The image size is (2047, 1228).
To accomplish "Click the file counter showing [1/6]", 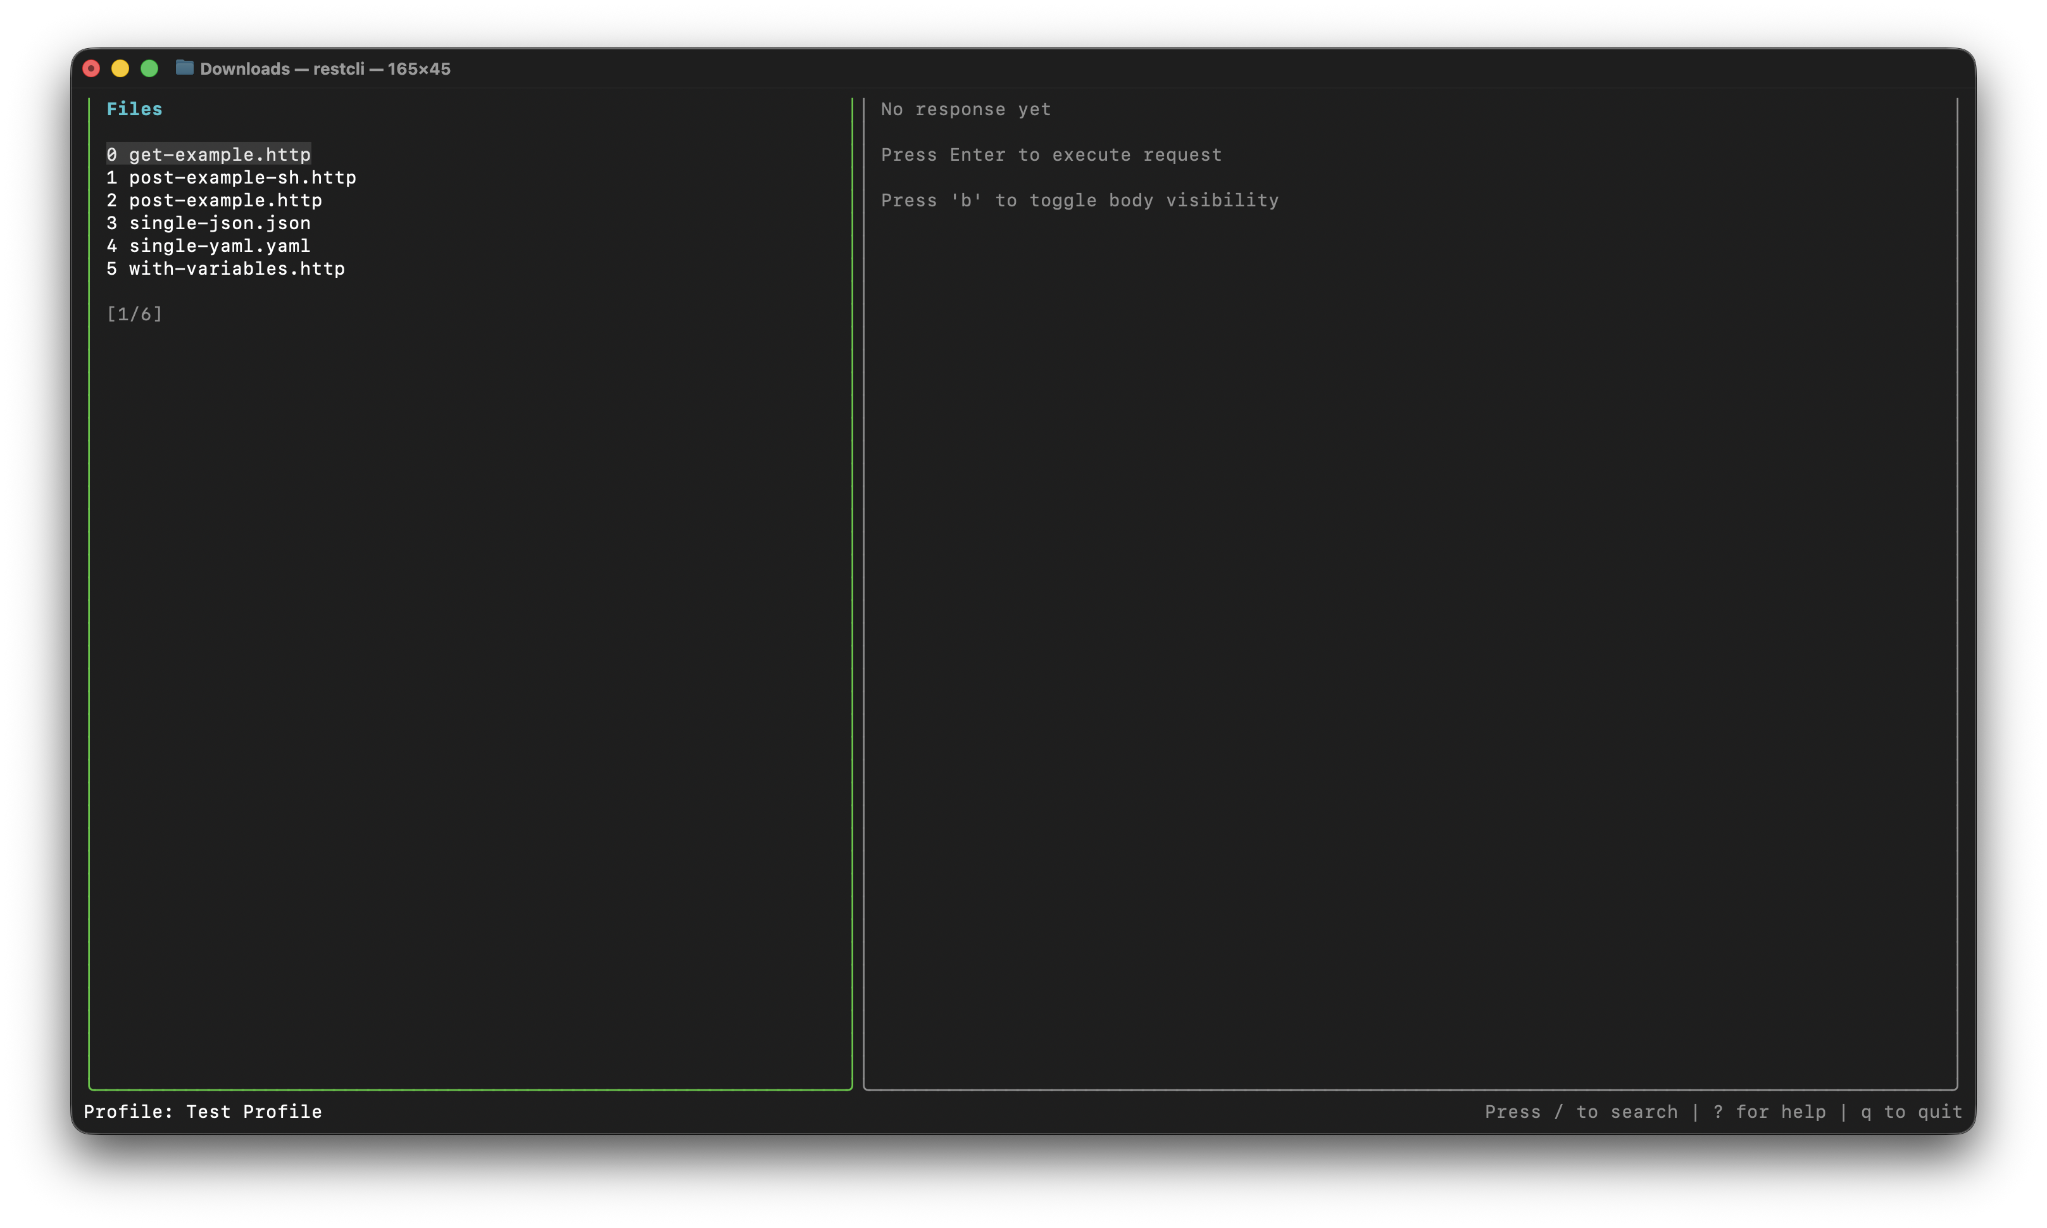I will 135,313.
